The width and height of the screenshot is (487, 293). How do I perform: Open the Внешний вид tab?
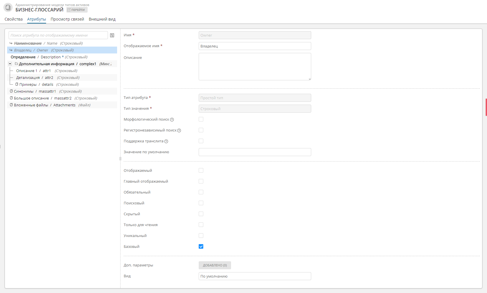click(102, 19)
